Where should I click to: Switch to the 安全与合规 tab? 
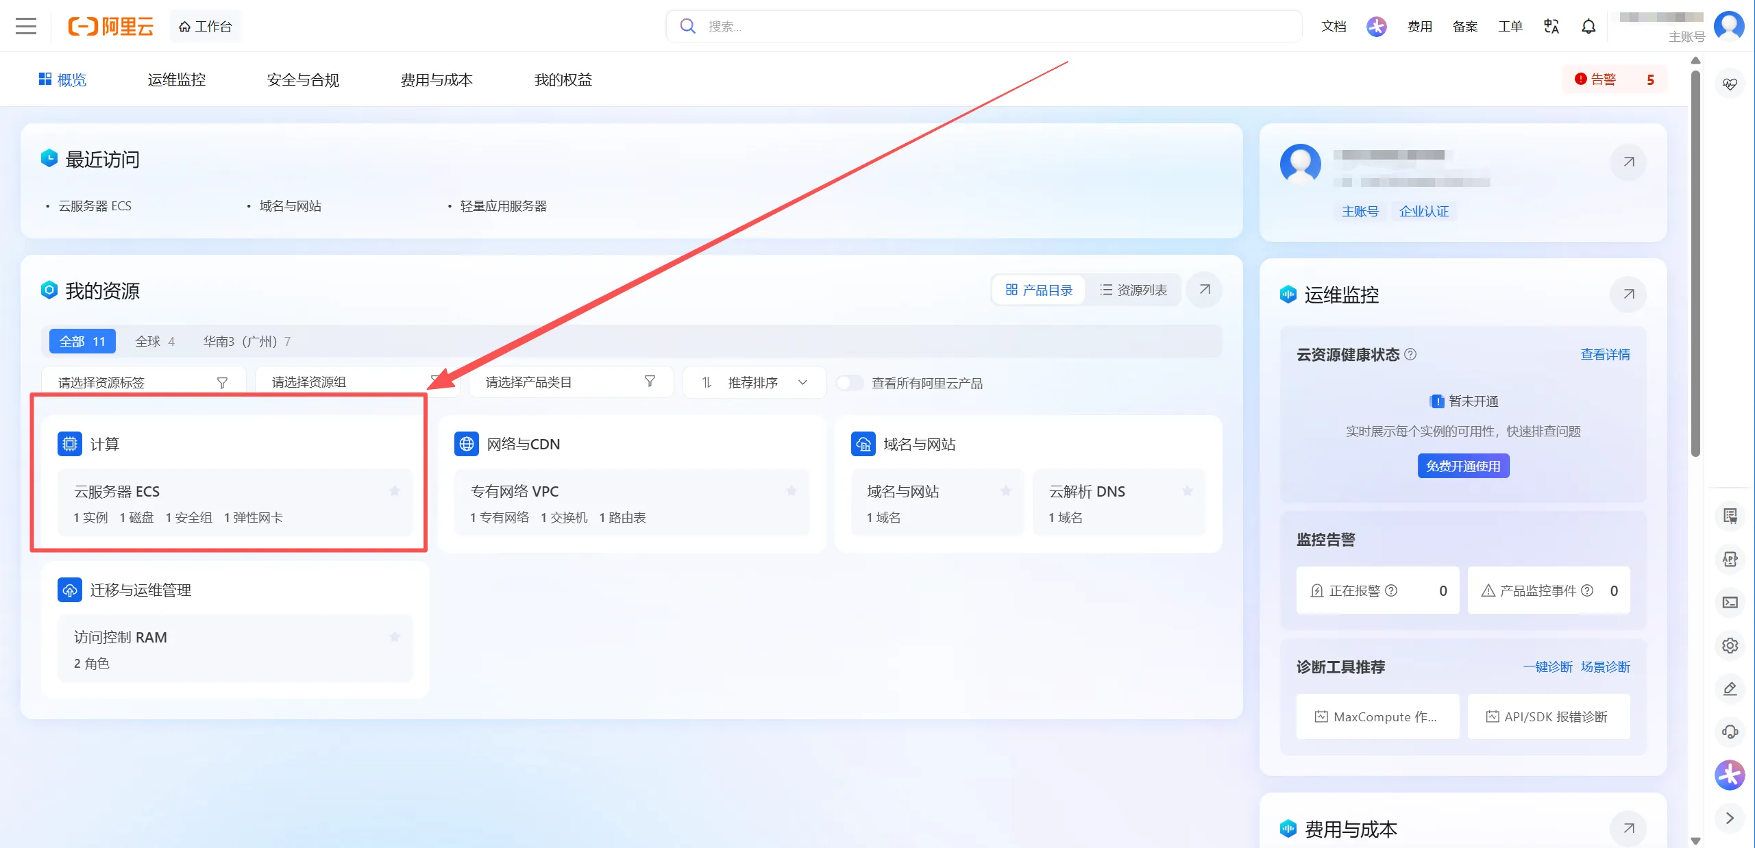coord(303,79)
